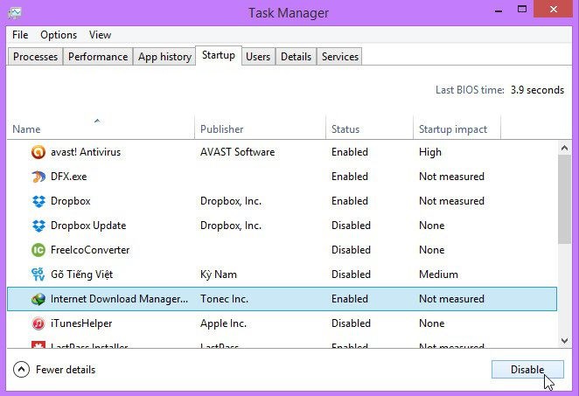Viewport: 579px width, 396px height.
Task: Minimize the Task Manager window
Action: [499, 10]
